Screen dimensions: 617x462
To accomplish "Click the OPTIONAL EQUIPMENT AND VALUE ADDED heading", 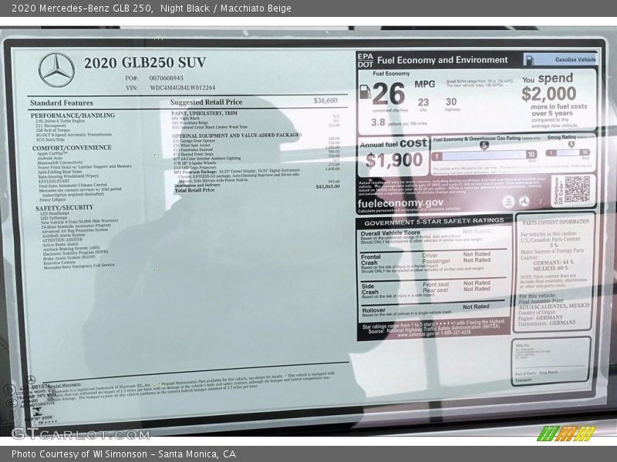I will (237, 136).
